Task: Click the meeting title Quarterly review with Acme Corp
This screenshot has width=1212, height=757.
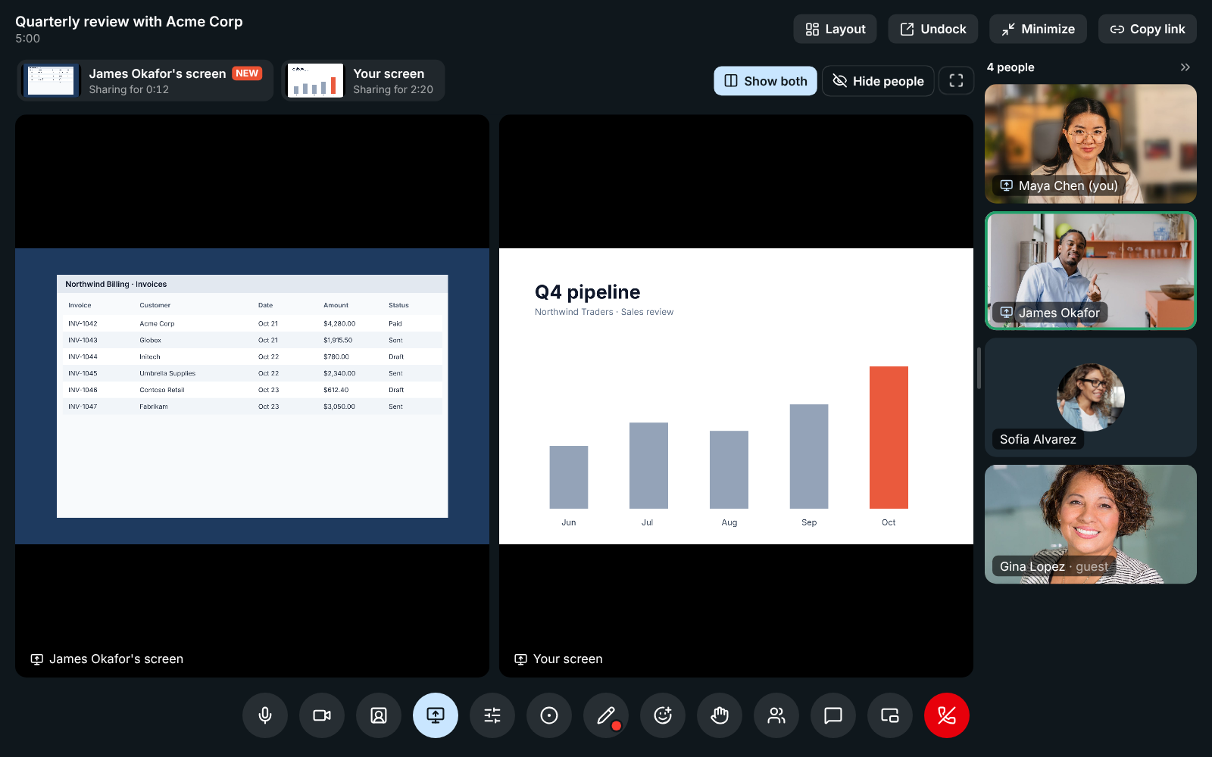Action: (129, 22)
